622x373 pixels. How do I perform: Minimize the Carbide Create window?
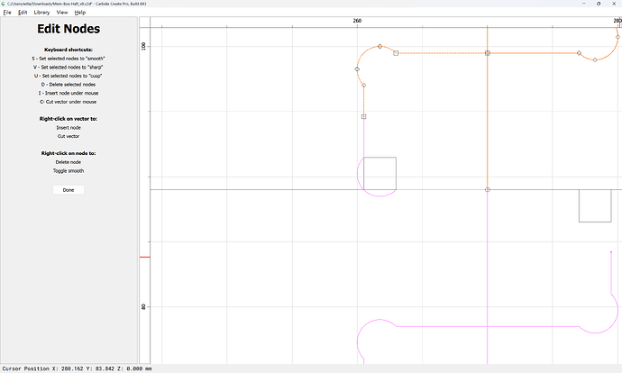[584, 4]
